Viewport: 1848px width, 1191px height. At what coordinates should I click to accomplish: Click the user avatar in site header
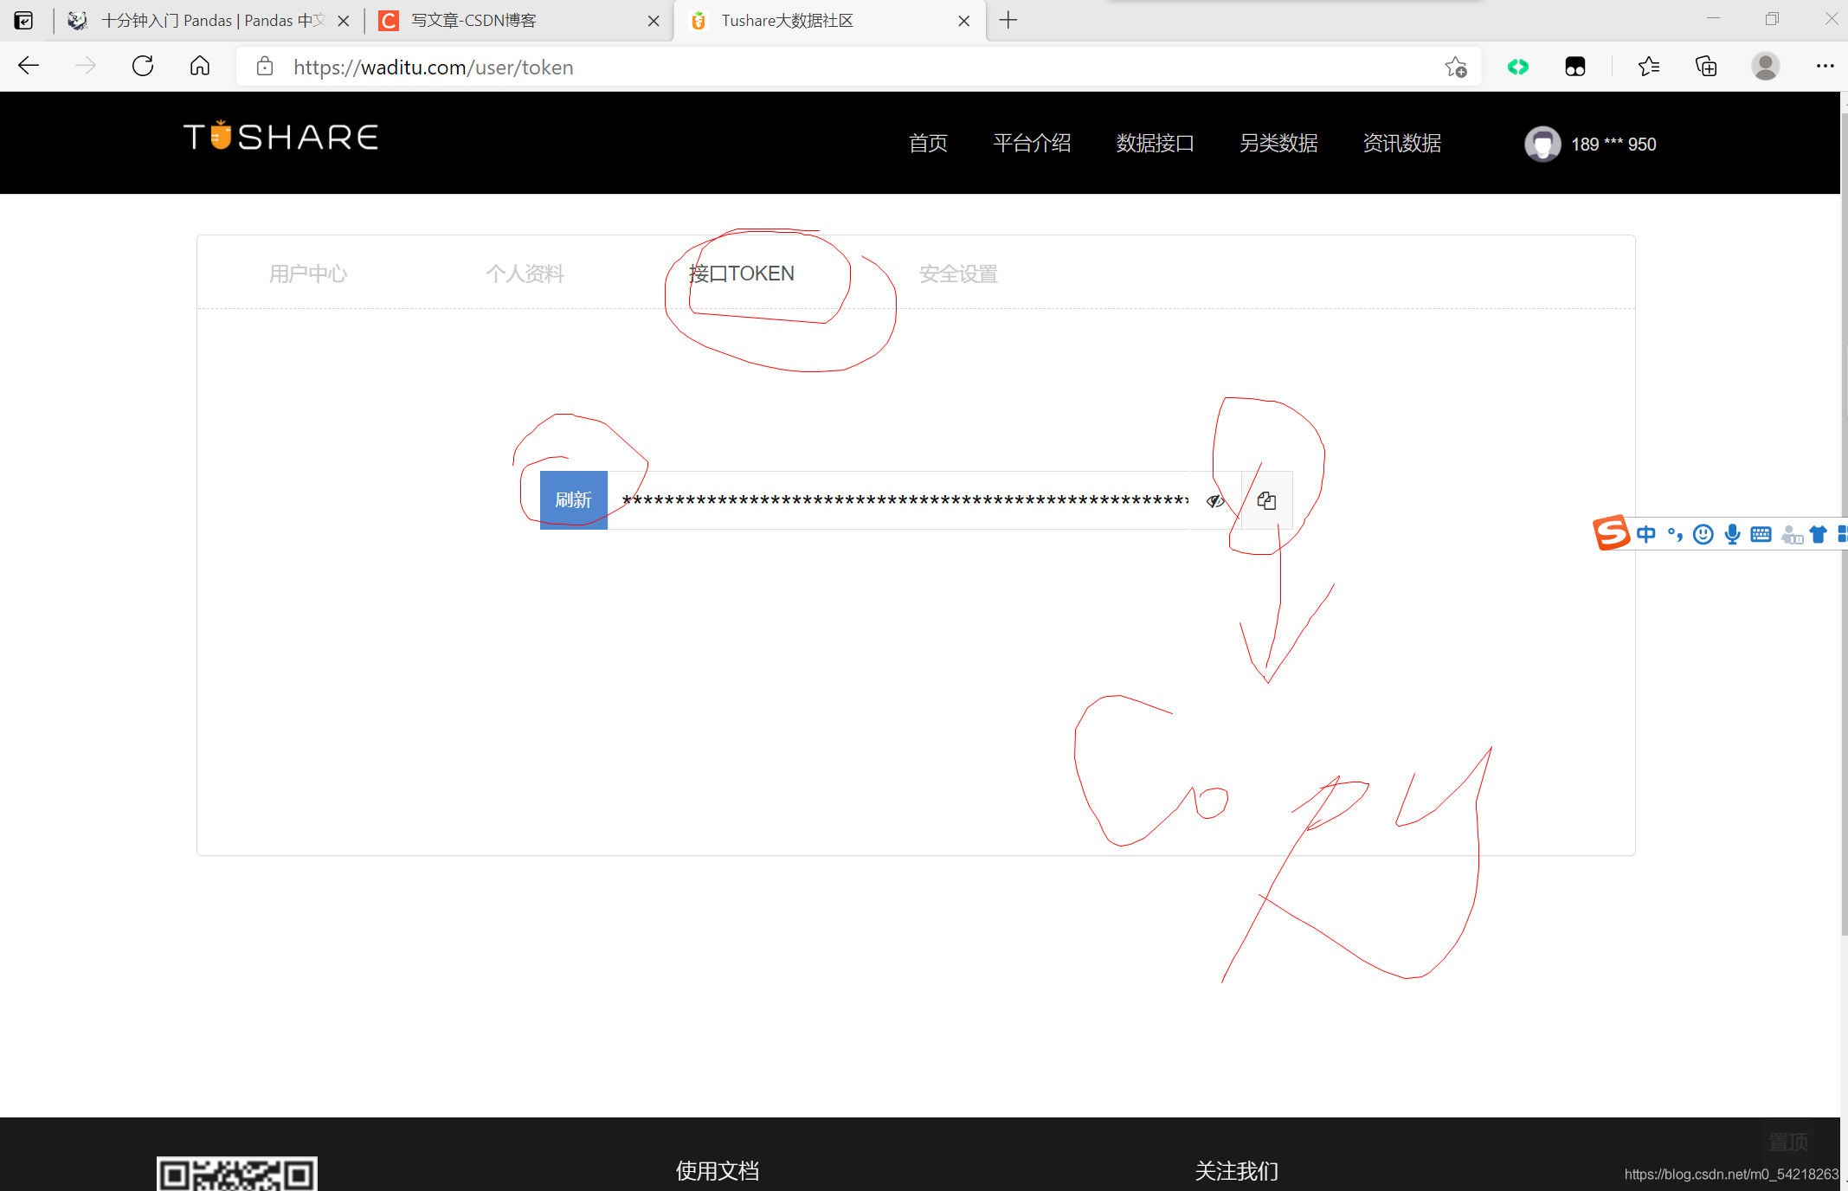click(x=1542, y=144)
